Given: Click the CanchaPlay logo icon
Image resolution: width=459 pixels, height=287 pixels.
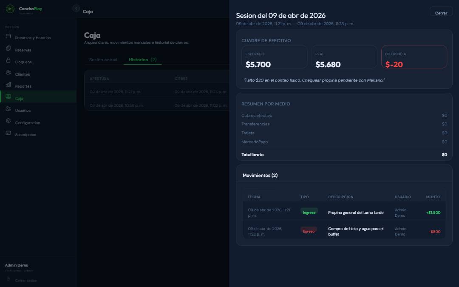Looking at the screenshot, I should pyautogui.click(x=10, y=9).
